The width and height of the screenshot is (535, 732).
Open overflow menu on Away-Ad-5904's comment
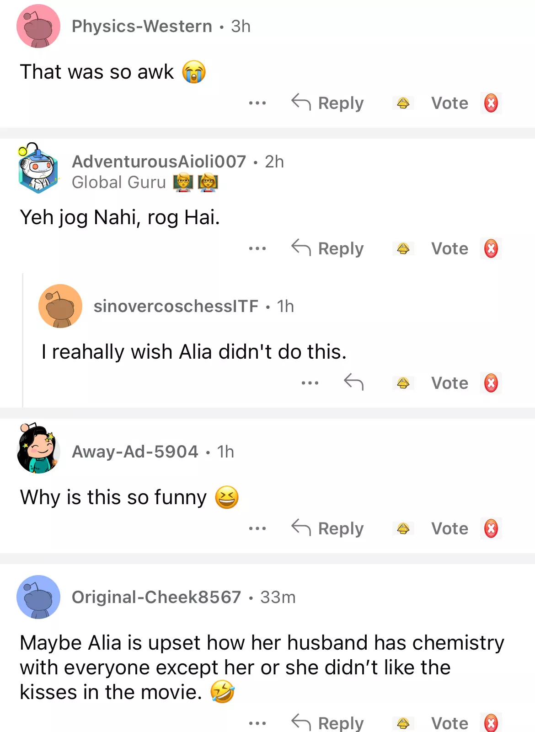[257, 528]
